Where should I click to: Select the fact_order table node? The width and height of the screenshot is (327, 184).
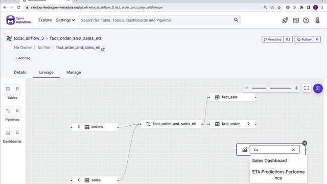click(232, 124)
